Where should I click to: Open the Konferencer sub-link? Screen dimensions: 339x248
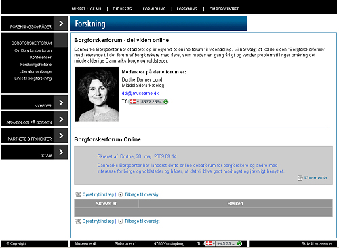[41, 57]
